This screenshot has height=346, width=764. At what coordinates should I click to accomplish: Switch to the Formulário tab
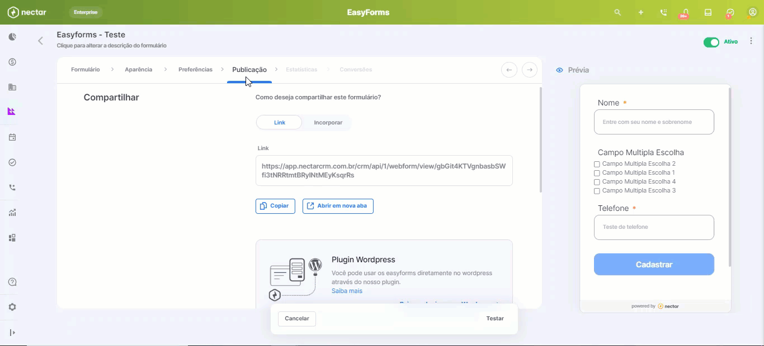pyautogui.click(x=86, y=70)
